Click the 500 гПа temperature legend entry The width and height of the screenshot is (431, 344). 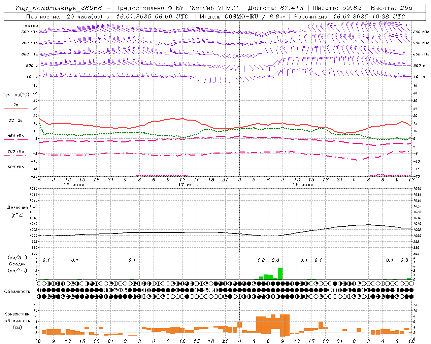(16, 167)
